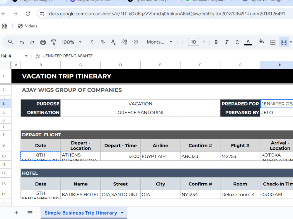
Task: Toggle strikethrough formatting
Action: coord(237,42)
